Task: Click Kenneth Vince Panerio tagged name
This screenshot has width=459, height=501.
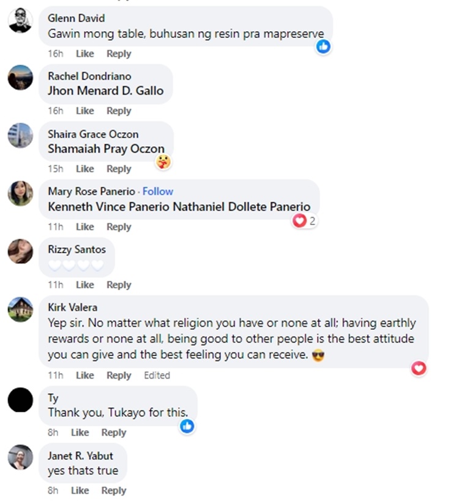Action: click(x=108, y=207)
